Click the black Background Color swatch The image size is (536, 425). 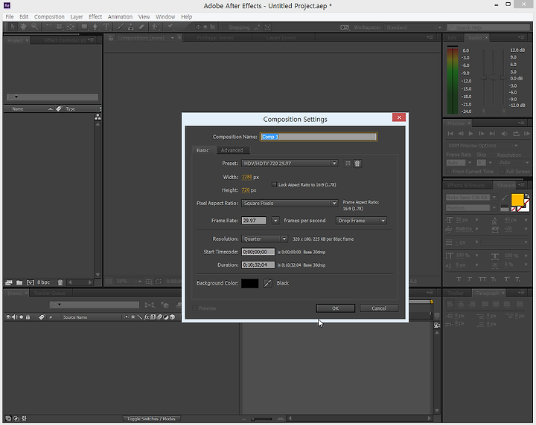click(x=249, y=283)
